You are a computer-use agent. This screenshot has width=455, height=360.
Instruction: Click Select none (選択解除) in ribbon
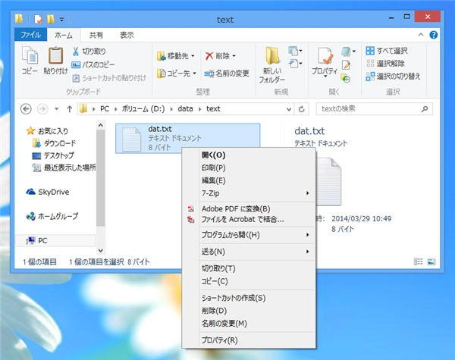point(385,63)
